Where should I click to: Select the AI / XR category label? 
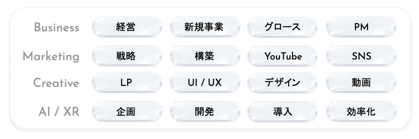click(59, 112)
